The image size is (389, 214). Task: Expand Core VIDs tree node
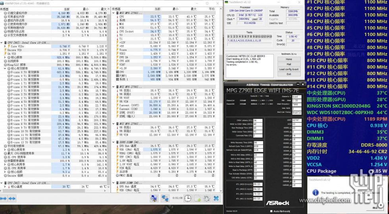point(5,46)
